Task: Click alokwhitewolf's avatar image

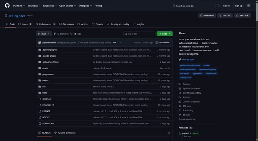Action: (39, 43)
